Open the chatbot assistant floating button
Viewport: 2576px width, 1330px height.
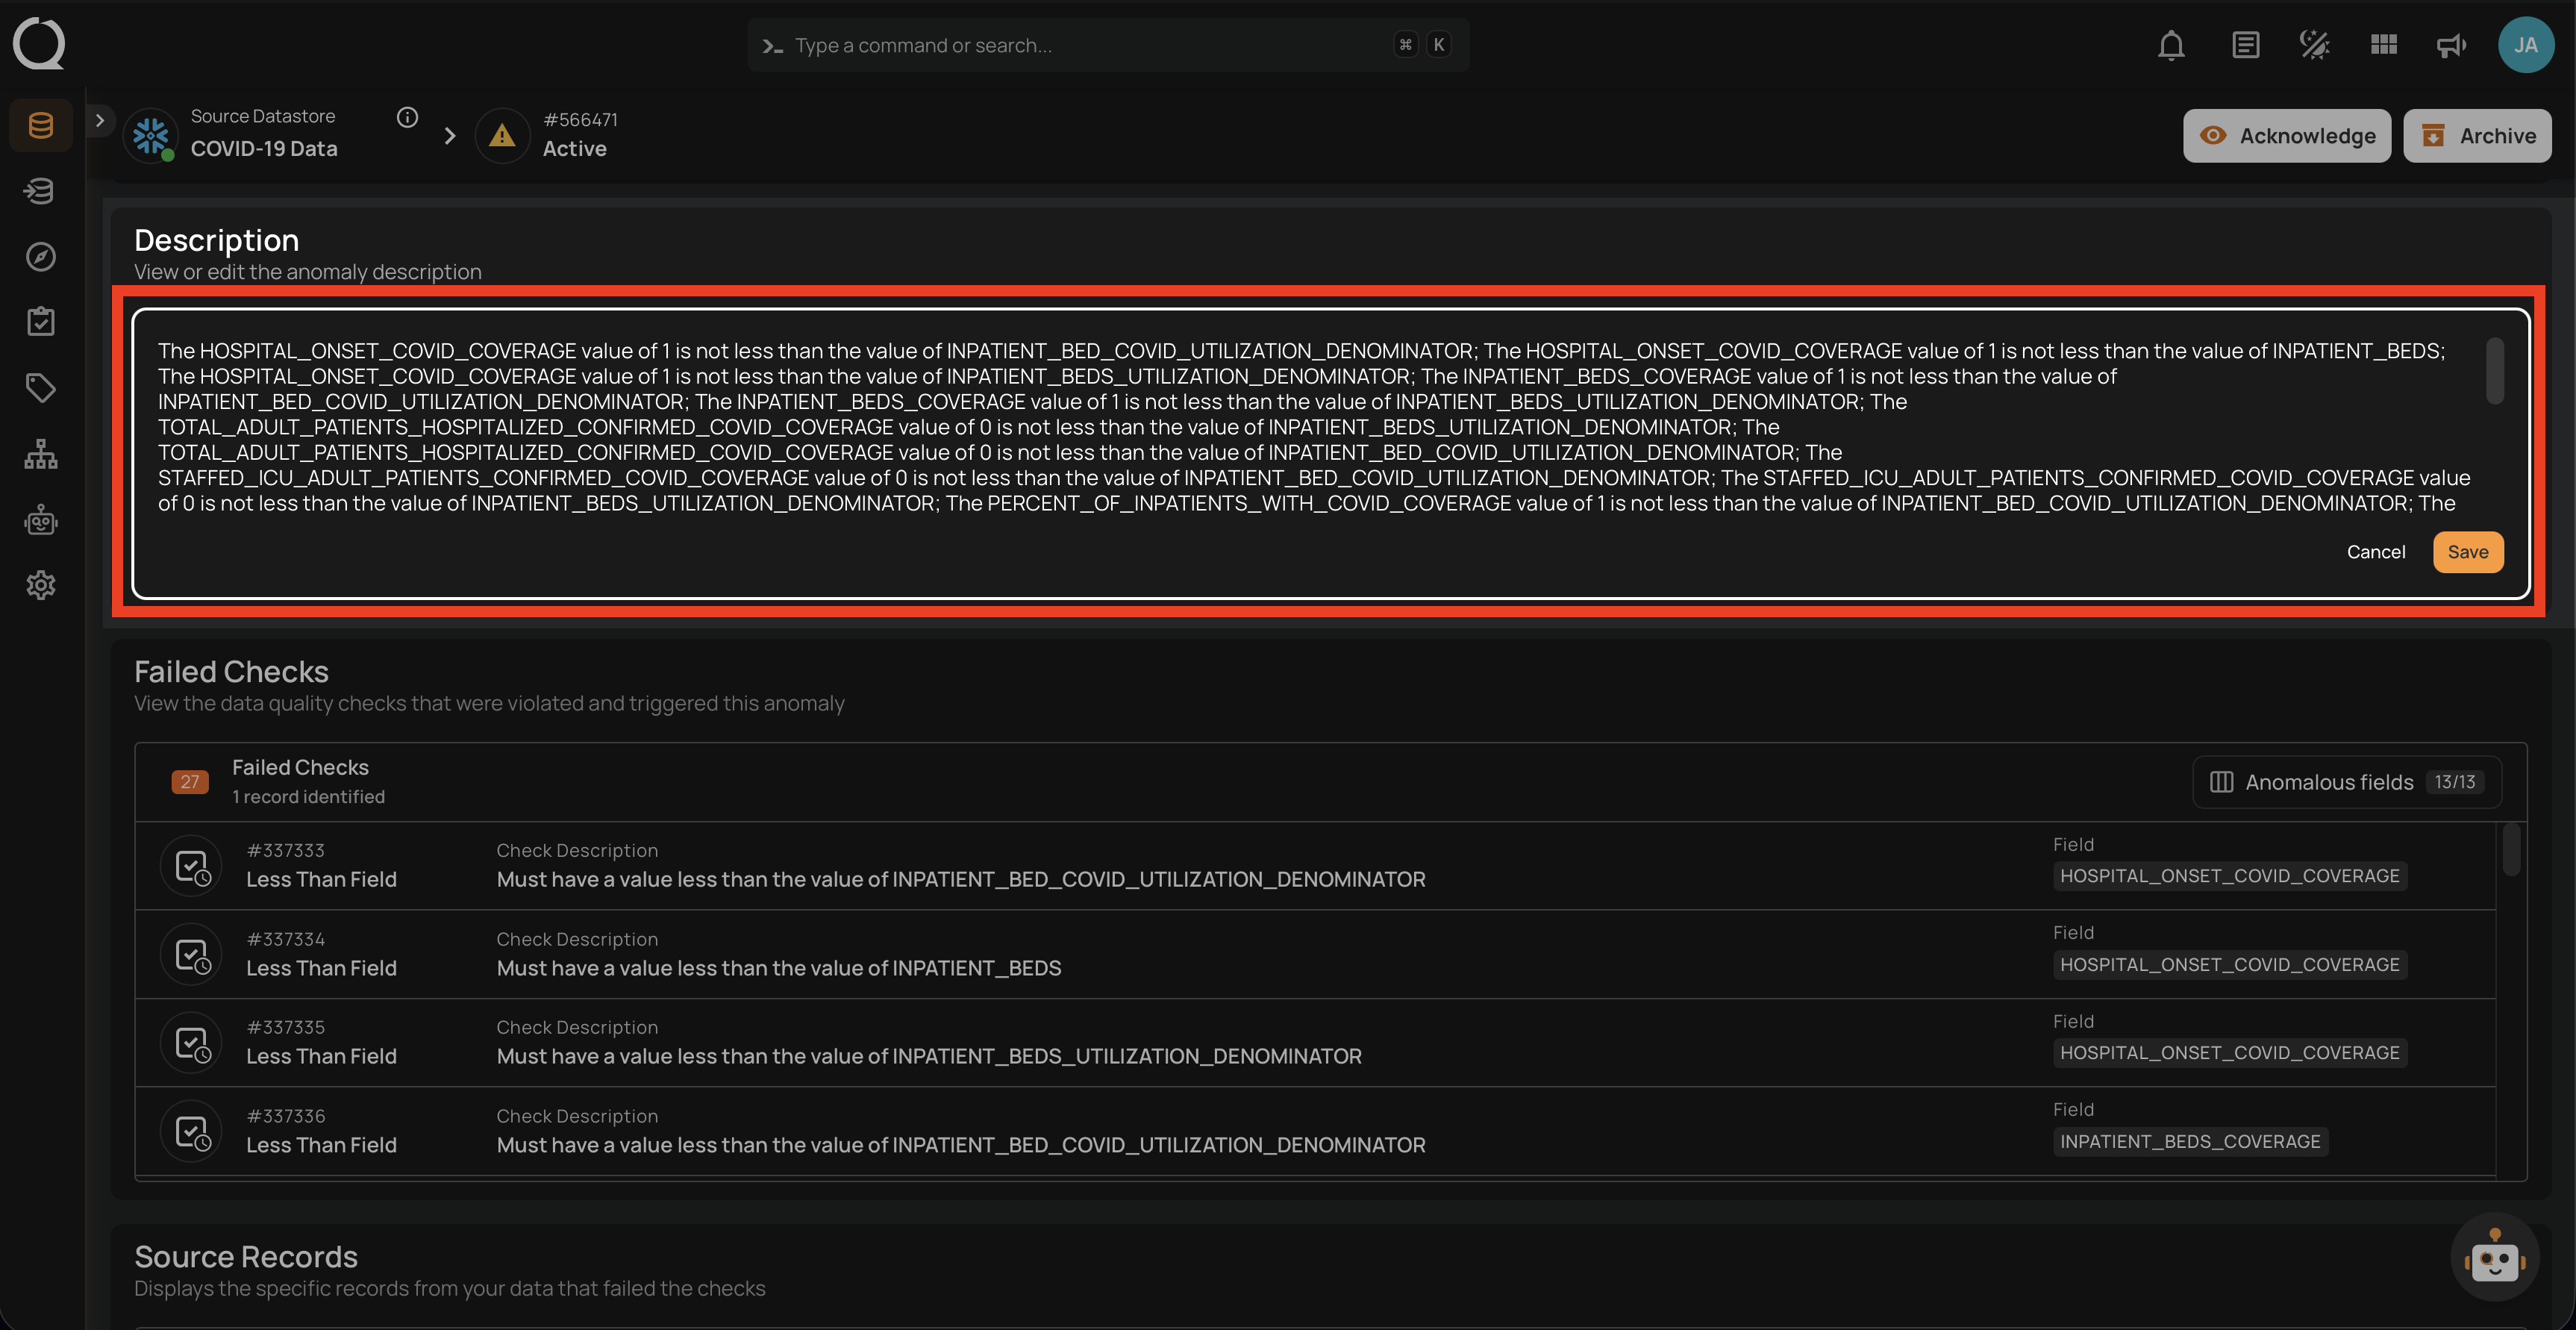2495,1258
